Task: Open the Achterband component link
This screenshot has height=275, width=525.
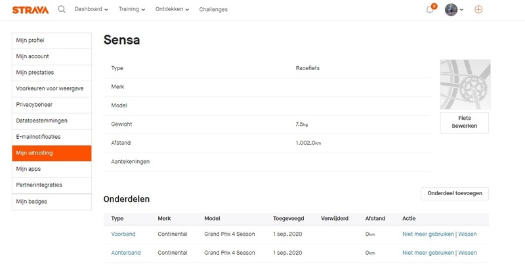Action: pos(126,253)
